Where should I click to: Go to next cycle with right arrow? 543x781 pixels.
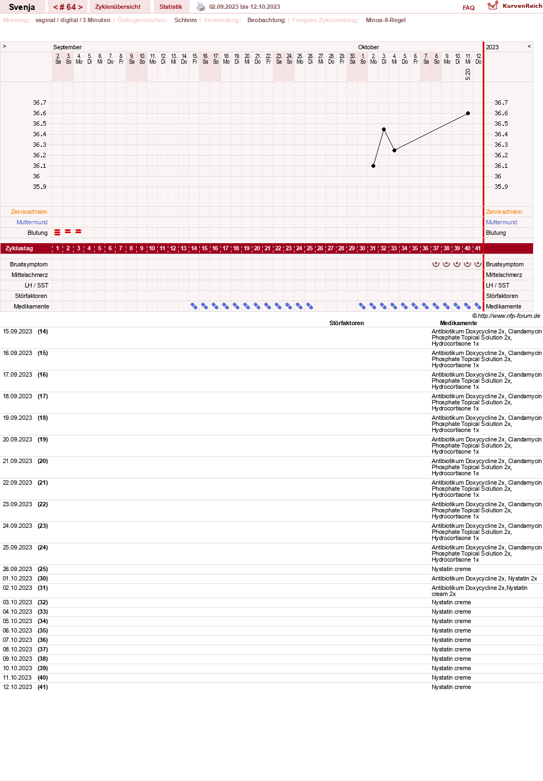pos(80,7)
